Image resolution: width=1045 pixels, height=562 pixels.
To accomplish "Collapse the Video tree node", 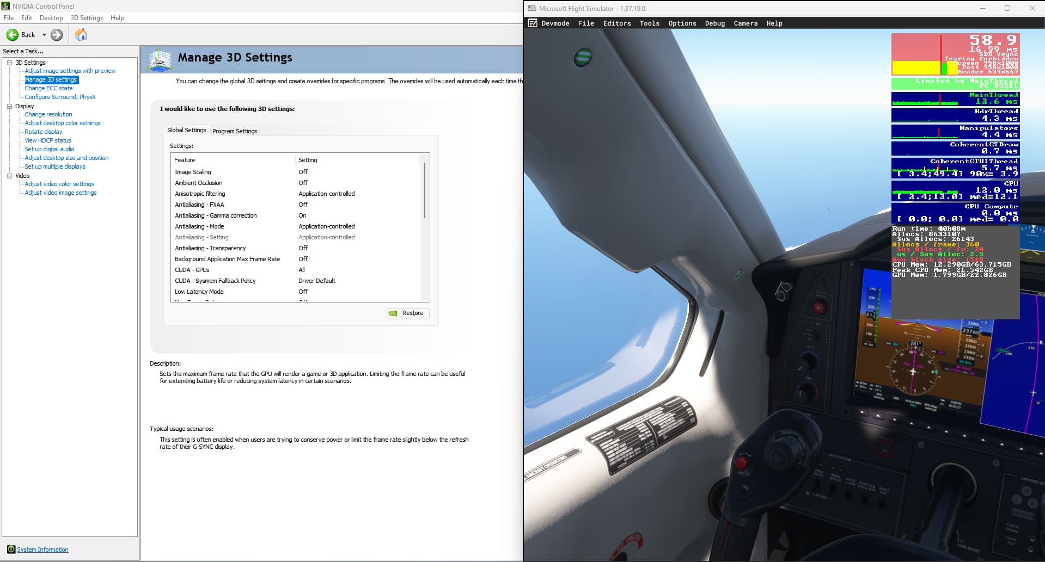I will click(x=9, y=176).
